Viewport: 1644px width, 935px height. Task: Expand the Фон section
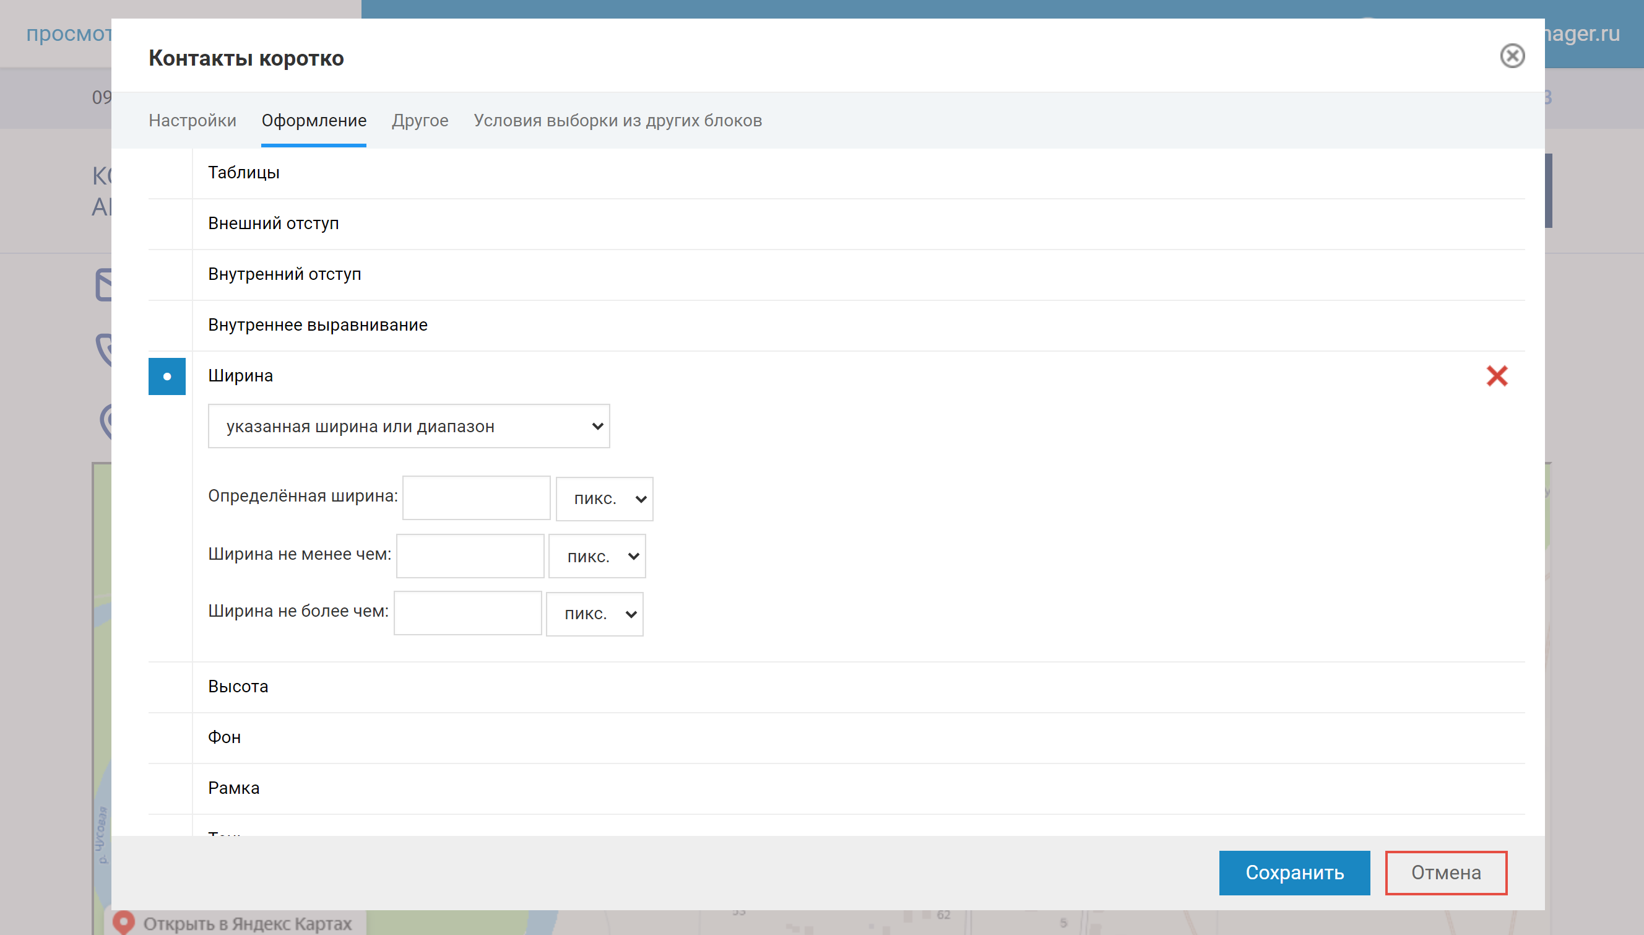[224, 737]
